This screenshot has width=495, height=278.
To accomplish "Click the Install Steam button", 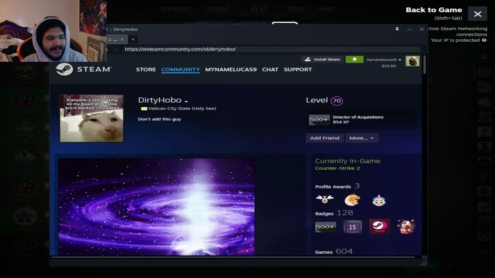I will (322, 59).
